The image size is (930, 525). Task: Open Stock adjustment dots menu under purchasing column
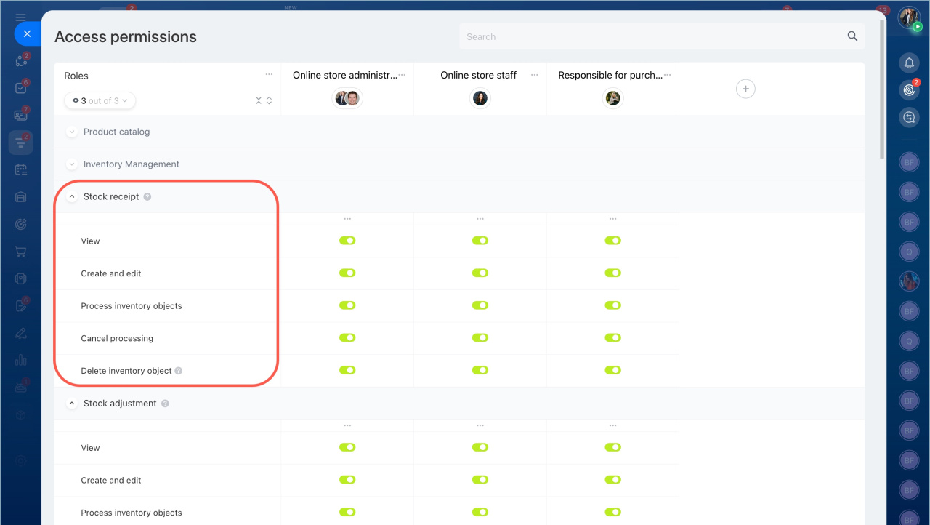pos(613,425)
